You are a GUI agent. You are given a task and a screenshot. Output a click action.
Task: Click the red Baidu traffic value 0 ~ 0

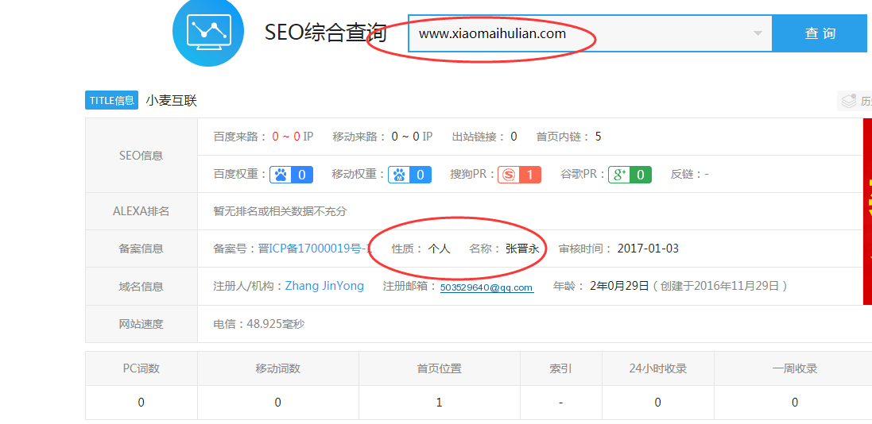(x=286, y=137)
